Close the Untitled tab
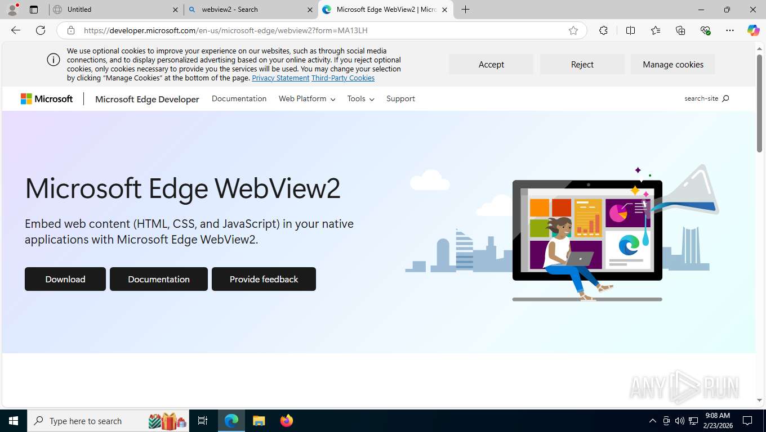This screenshot has width=766, height=432. point(175,10)
